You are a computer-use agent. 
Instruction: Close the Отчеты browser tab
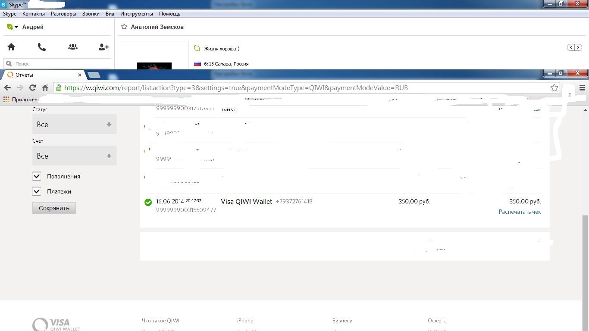(79, 75)
